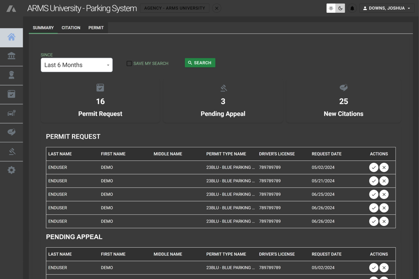Expand the Downs, Joshua user menu
The image size is (419, 279).
pyautogui.click(x=387, y=8)
